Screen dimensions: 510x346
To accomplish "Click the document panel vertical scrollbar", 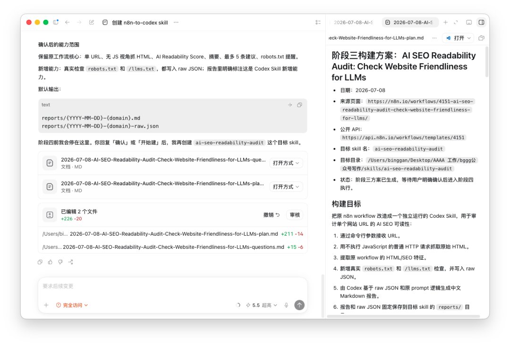I will (x=487, y=62).
